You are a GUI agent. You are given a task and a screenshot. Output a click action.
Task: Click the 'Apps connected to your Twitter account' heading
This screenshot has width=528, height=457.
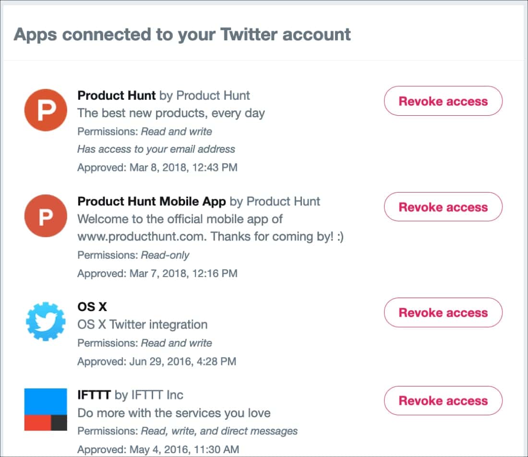182,35
